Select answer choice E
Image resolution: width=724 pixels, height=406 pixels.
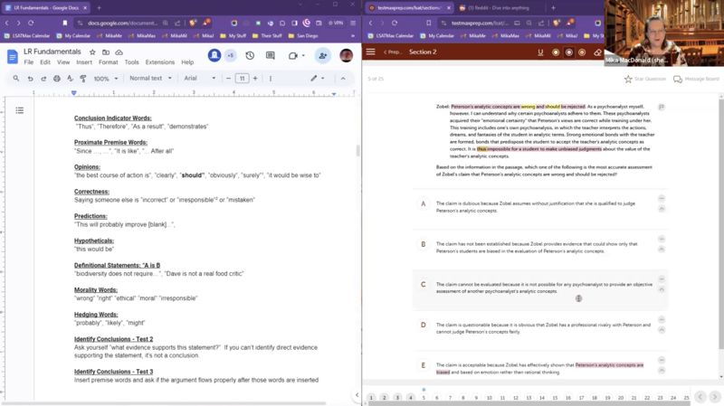click(x=423, y=365)
